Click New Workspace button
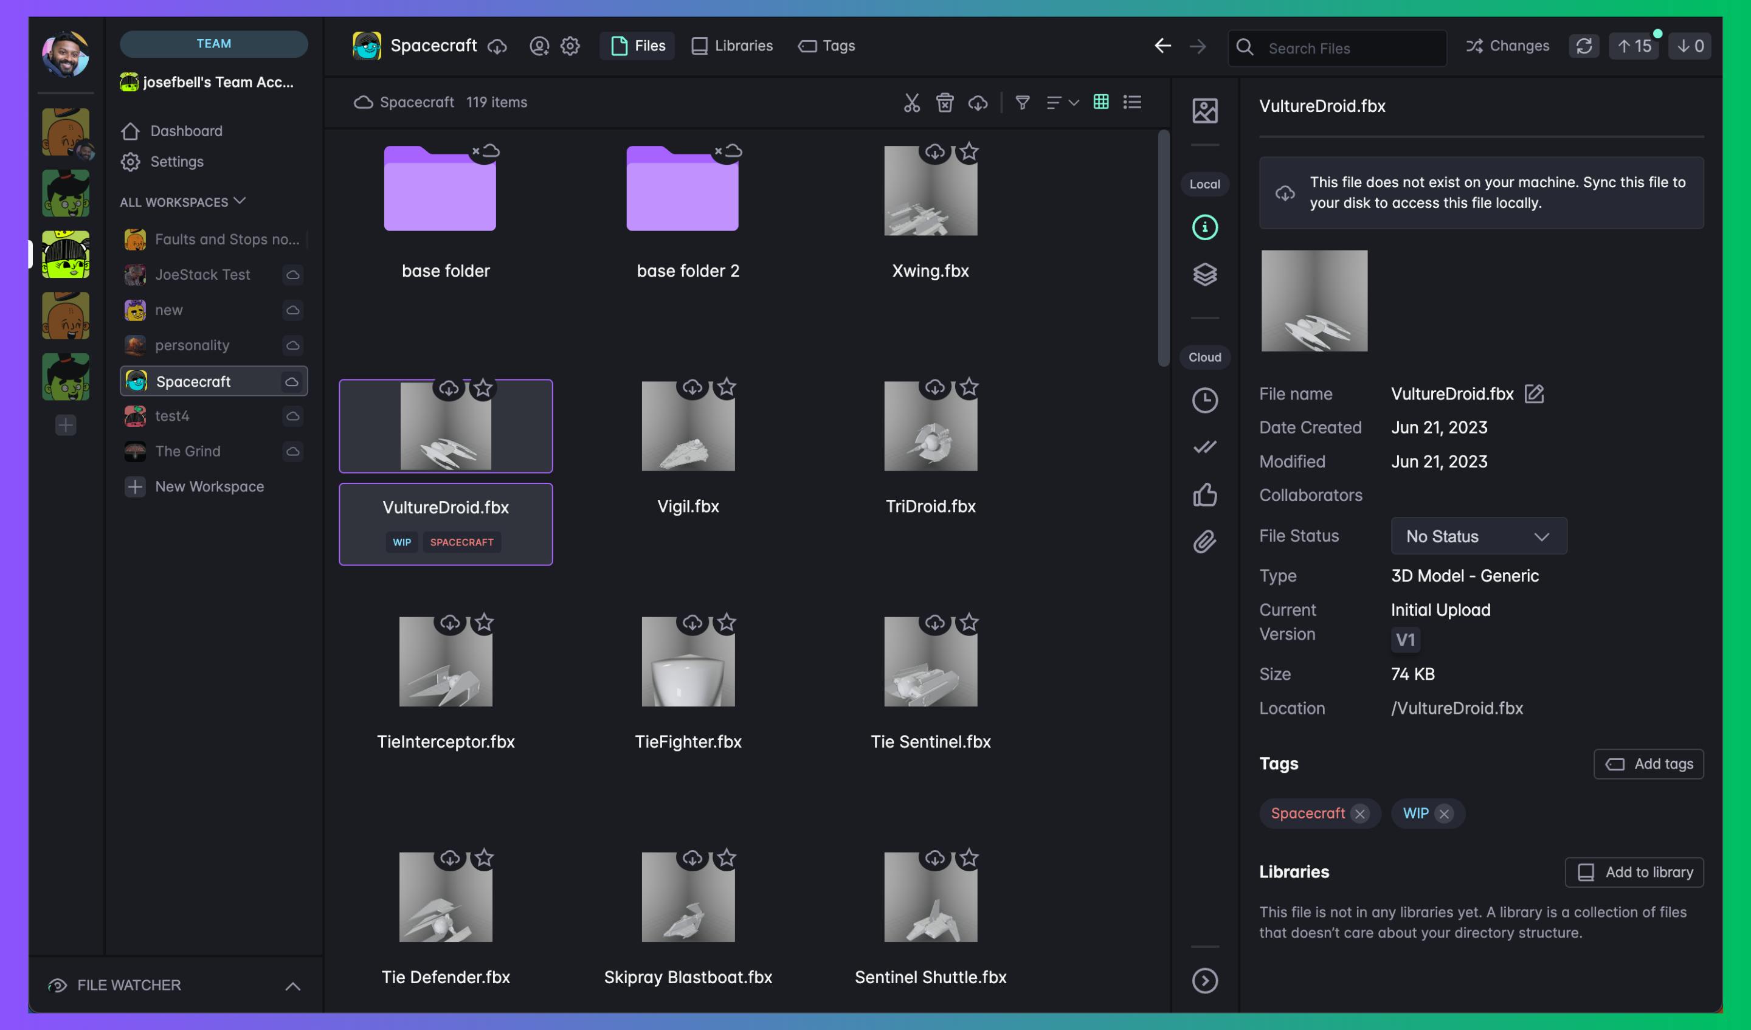 tap(195, 486)
